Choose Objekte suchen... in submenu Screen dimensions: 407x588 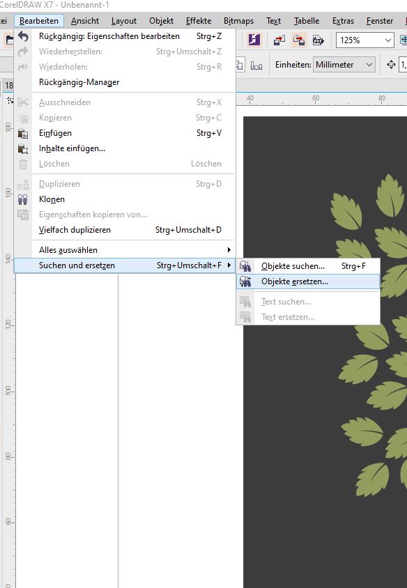(308, 266)
